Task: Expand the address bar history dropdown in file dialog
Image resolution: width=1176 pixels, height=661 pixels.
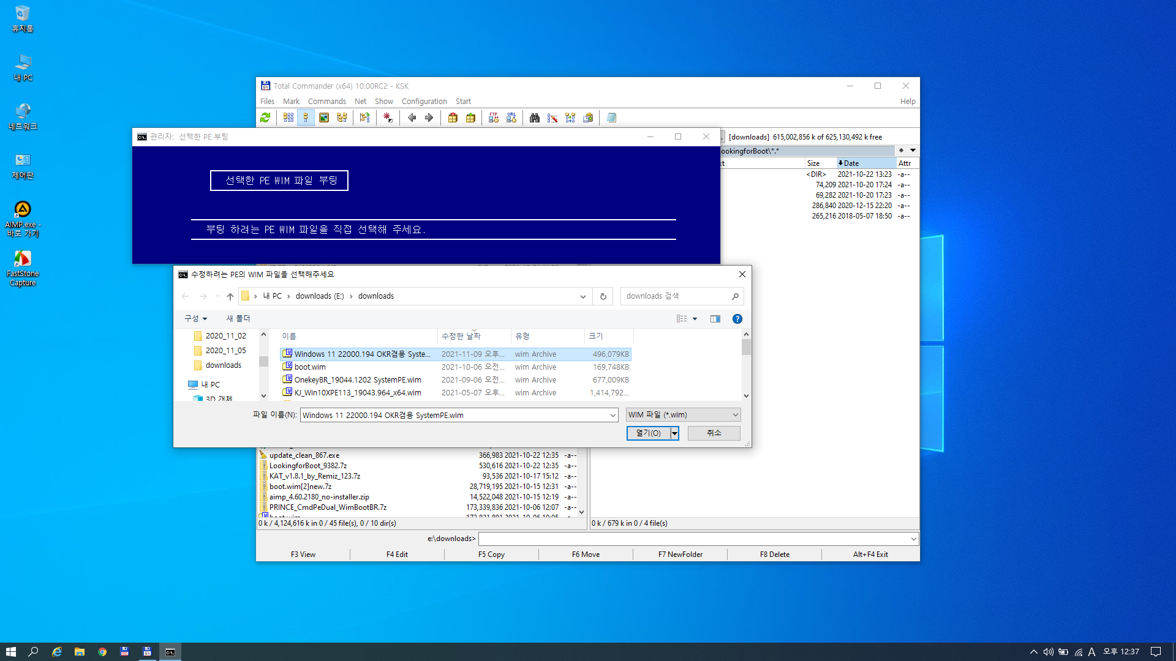Action: point(583,296)
